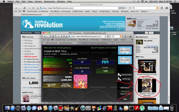Screen dimensions: 179x112
Task: Click ima_gamer avatar thumbnail
Action: click(139, 42)
